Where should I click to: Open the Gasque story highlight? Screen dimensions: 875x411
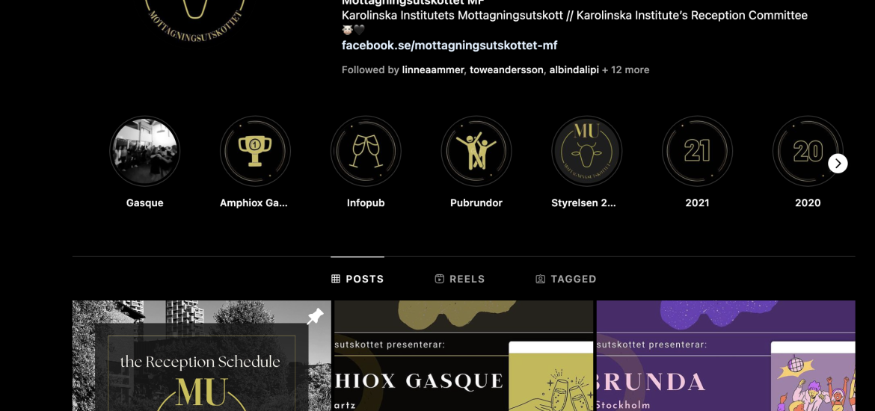coord(144,151)
